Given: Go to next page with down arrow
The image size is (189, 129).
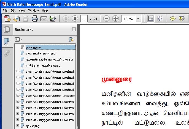Looking at the screenshot, I should coord(75,19).
